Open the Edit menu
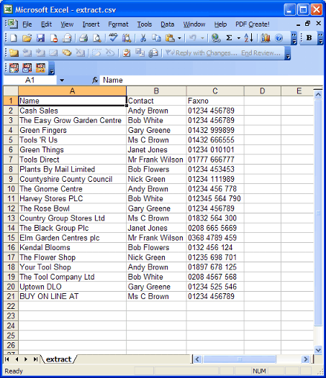The height and width of the screenshot is (378, 326). coord(46,24)
